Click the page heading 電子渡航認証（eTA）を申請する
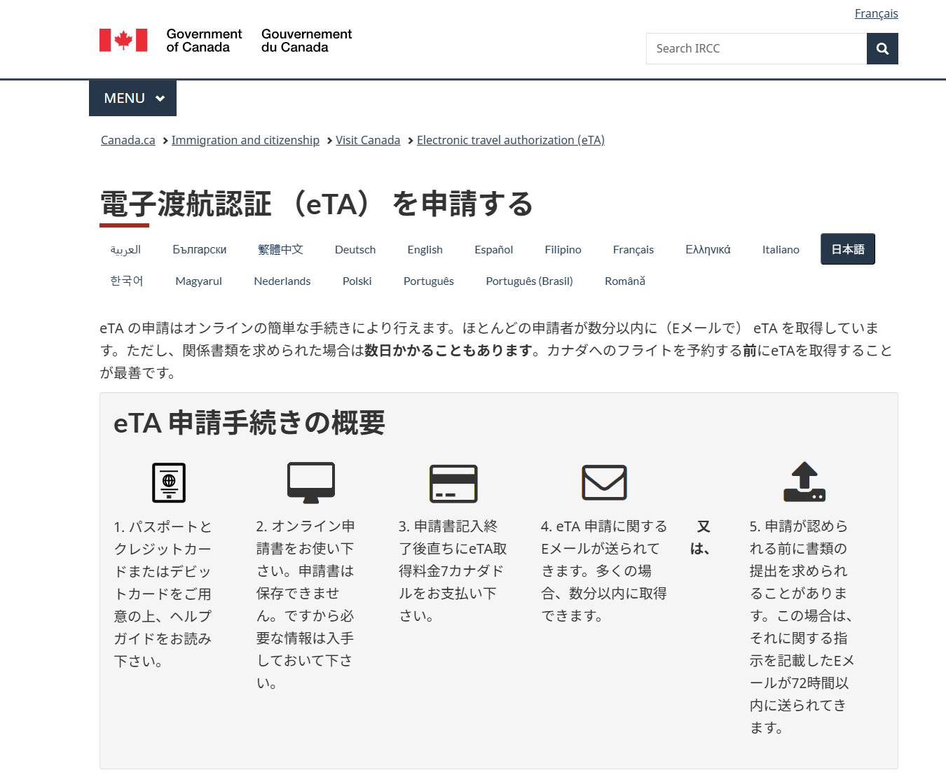This screenshot has width=946, height=777. coord(317,204)
